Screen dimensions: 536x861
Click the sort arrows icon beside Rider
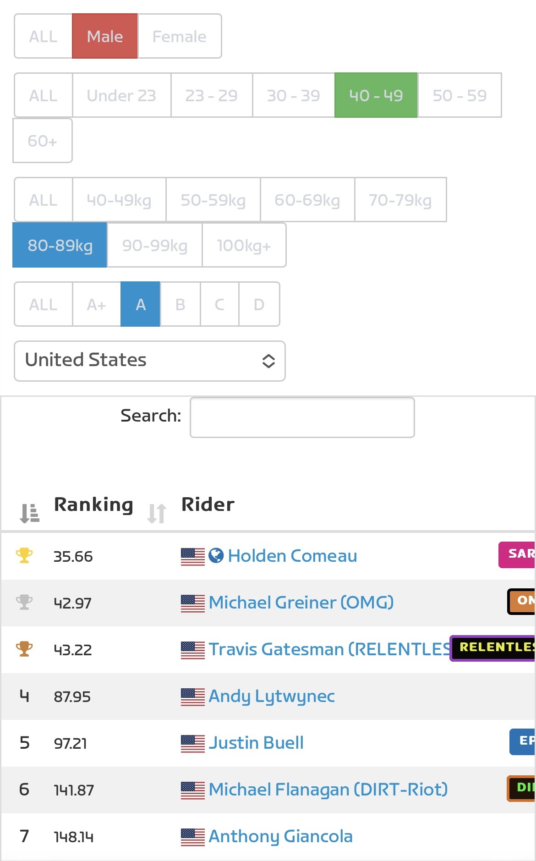157,513
